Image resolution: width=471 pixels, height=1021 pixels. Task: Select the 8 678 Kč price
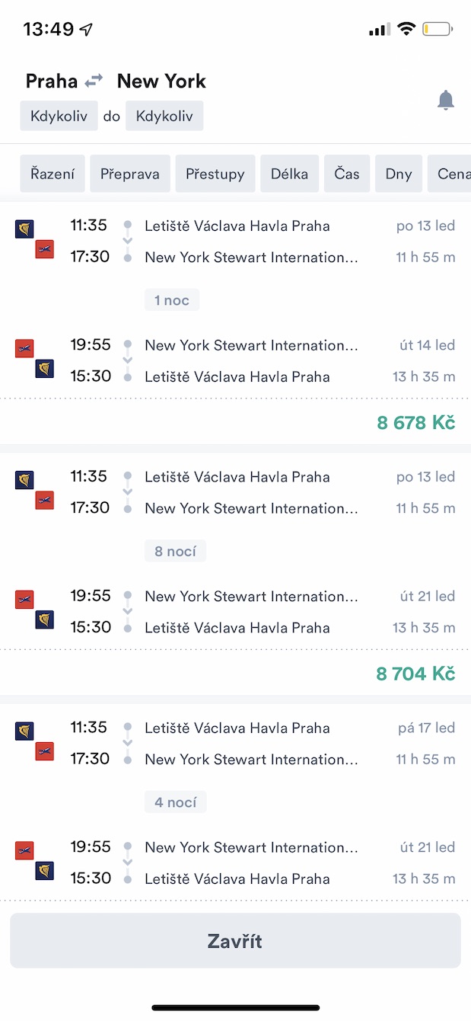415,422
